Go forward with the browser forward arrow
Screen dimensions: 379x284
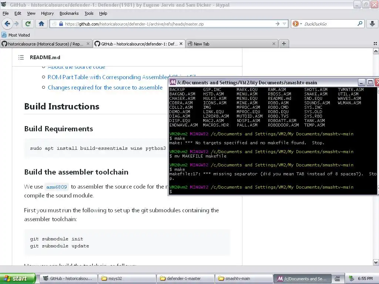16,24
